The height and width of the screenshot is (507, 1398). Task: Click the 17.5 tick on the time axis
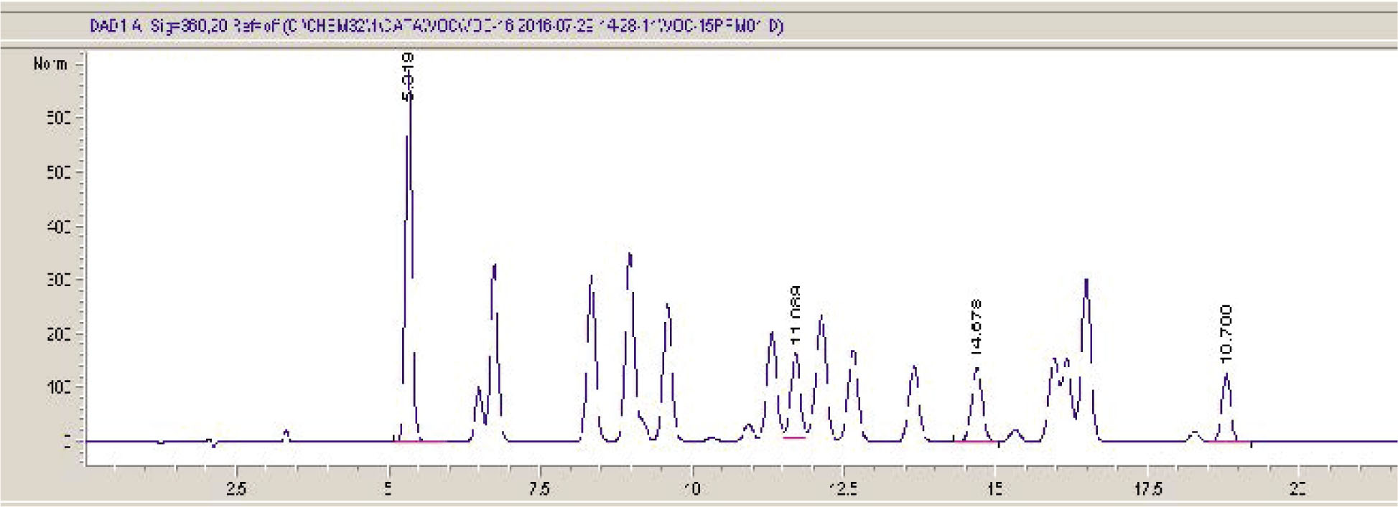(1147, 489)
